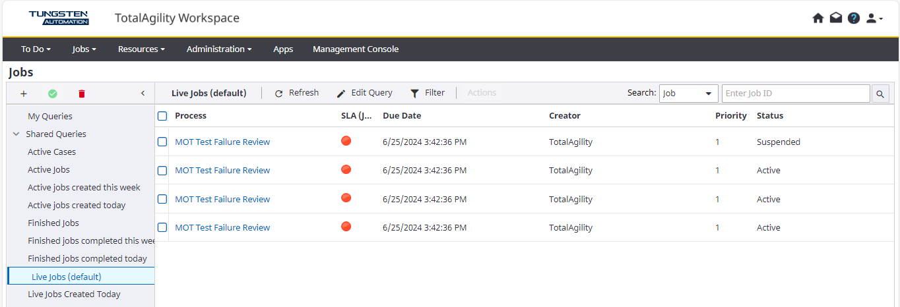
Task: Sort by the Priority column header
Action: coord(731,115)
